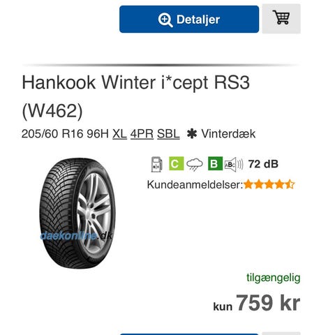Image resolution: width=335 pixels, height=335 pixels.
Task: Click the Kundeanmeldelser label
Action: point(195,185)
